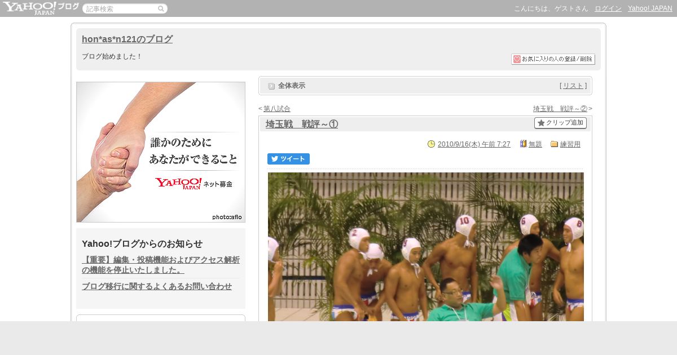Go to previous post 第八試合
Image resolution: width=677 pixels, height=355 pixels.
click(x=277, y=109)
